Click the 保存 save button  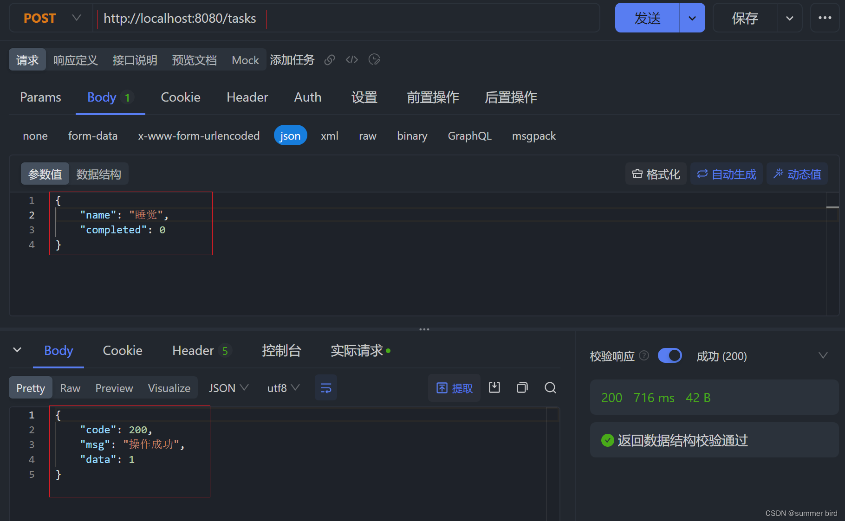pos(745,18)
